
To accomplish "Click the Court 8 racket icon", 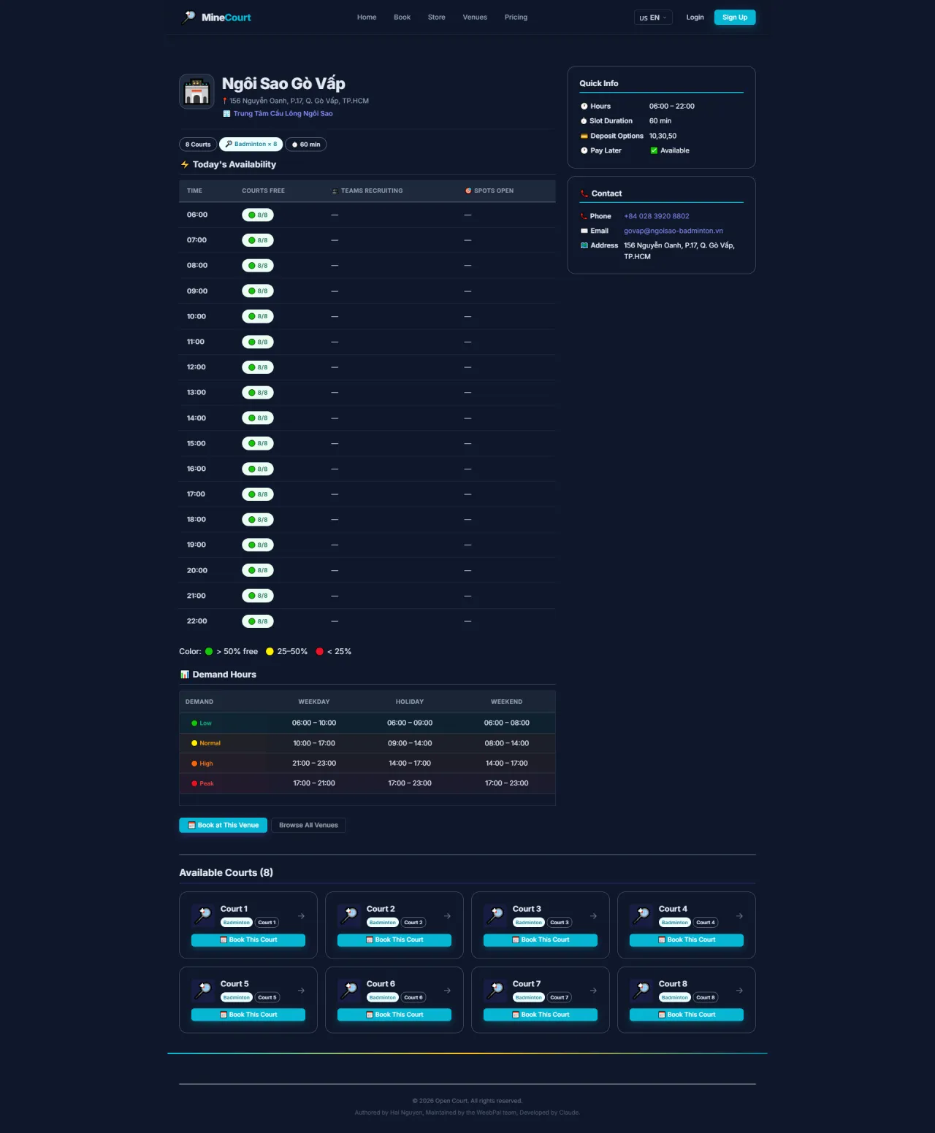I will click(641, 990).
